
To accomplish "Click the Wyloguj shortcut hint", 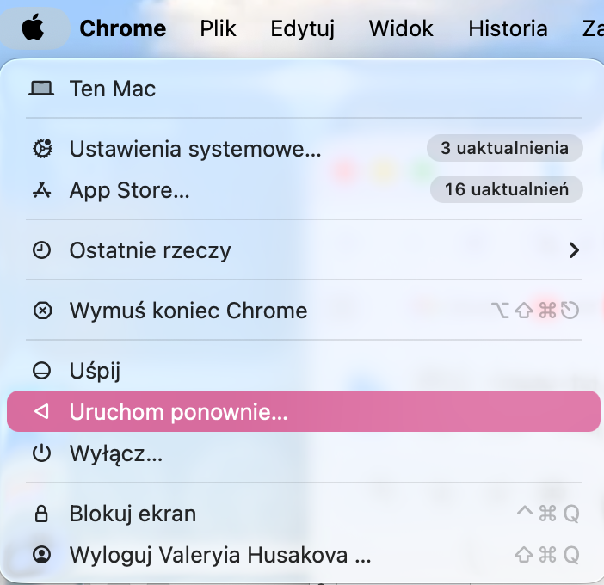I will pos(547,555).
